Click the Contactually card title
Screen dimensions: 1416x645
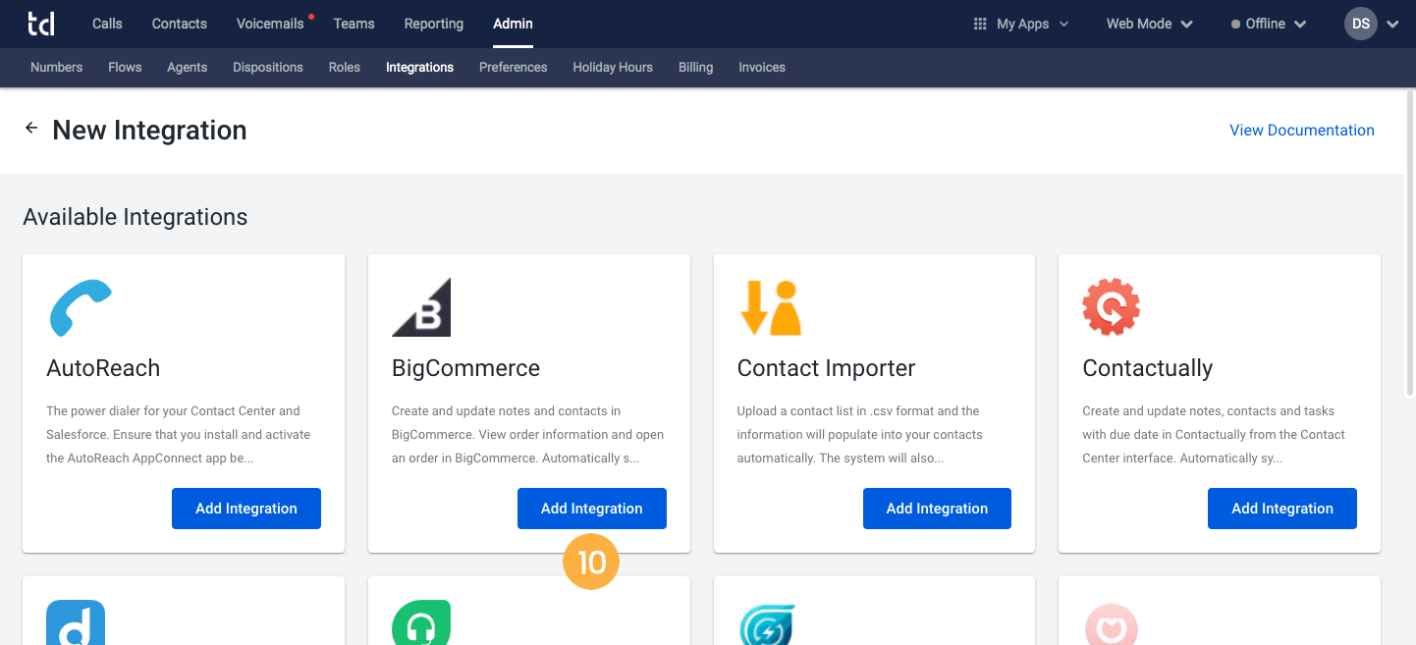tap(1147, 368)
